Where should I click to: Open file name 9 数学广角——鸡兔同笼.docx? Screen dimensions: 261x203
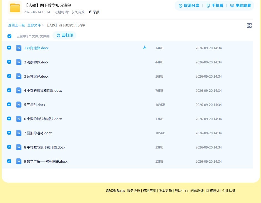click(46, 161)
